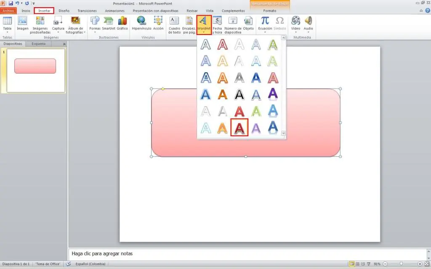
Task: Insert a Vídeo clip
Action: (295, 24)
